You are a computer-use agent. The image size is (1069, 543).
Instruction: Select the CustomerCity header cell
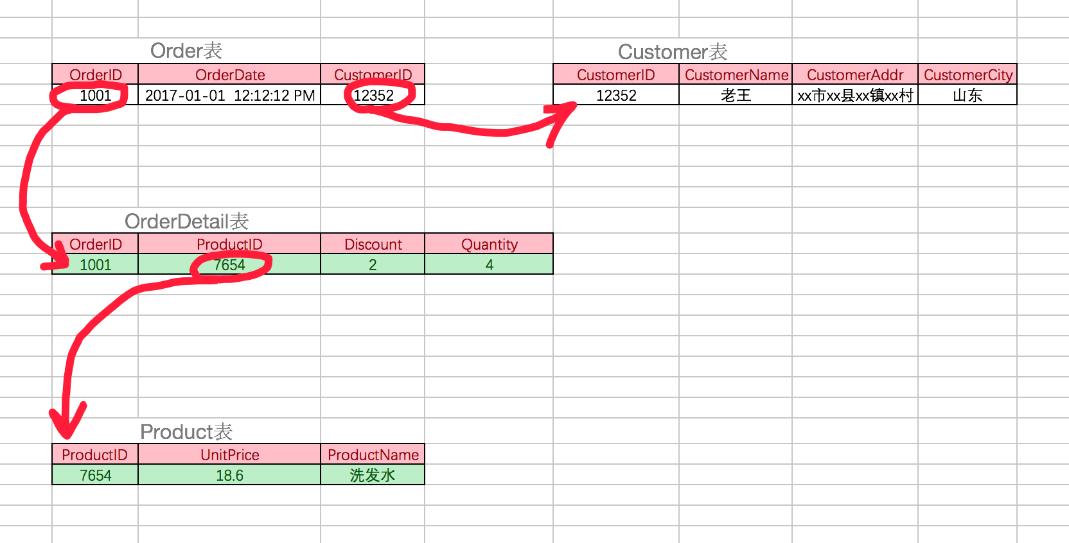[x=967, y=74]
